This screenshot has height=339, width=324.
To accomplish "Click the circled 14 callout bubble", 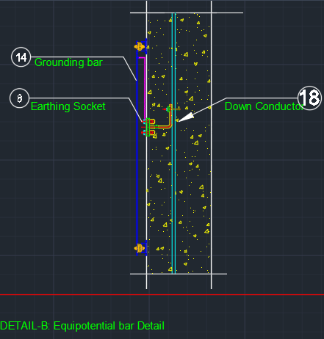I will point(21,57).
